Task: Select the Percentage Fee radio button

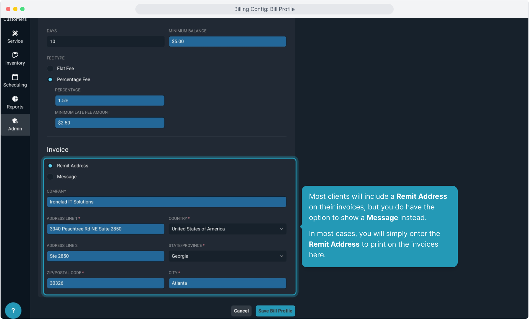Action: 50,79
